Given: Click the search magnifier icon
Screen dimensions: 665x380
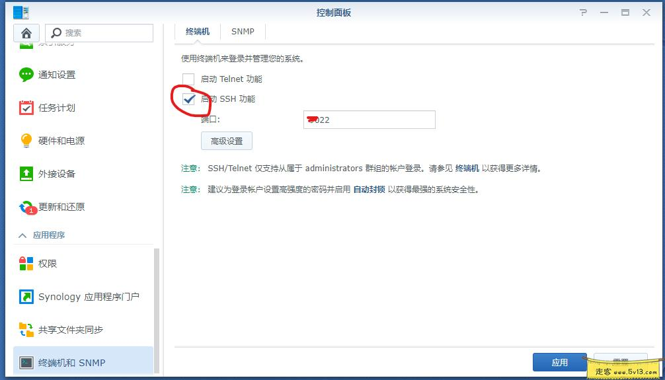Looking at the screenshot, I should point(56,32).
